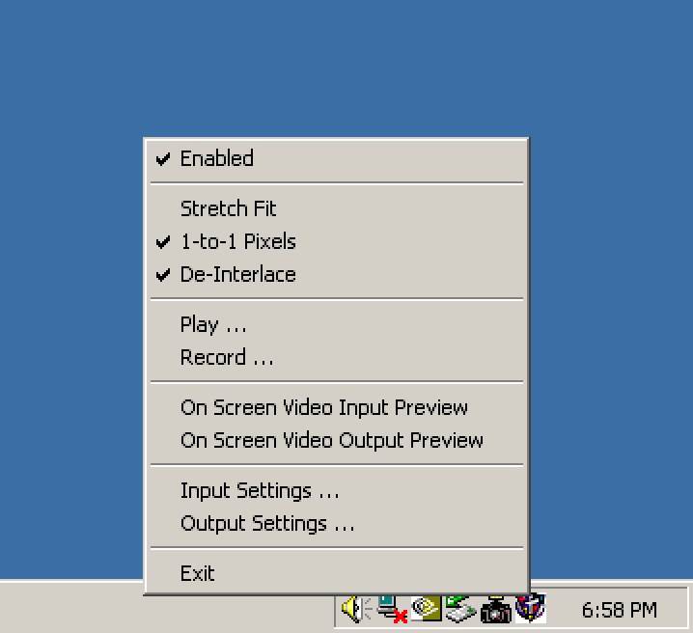Screen dimensions: 693x633
Task: Click the checkmark beside Enabled
Action: (x=163, y=159)
